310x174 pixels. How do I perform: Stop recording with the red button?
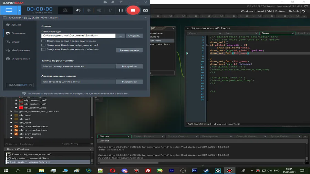[x=133, y=10]
